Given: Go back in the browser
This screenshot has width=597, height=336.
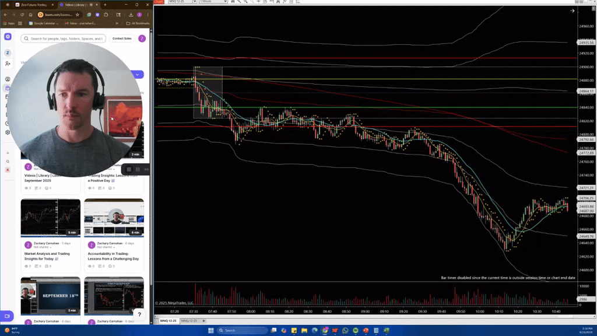Looking at the screenshot, I should coord(5,15).
